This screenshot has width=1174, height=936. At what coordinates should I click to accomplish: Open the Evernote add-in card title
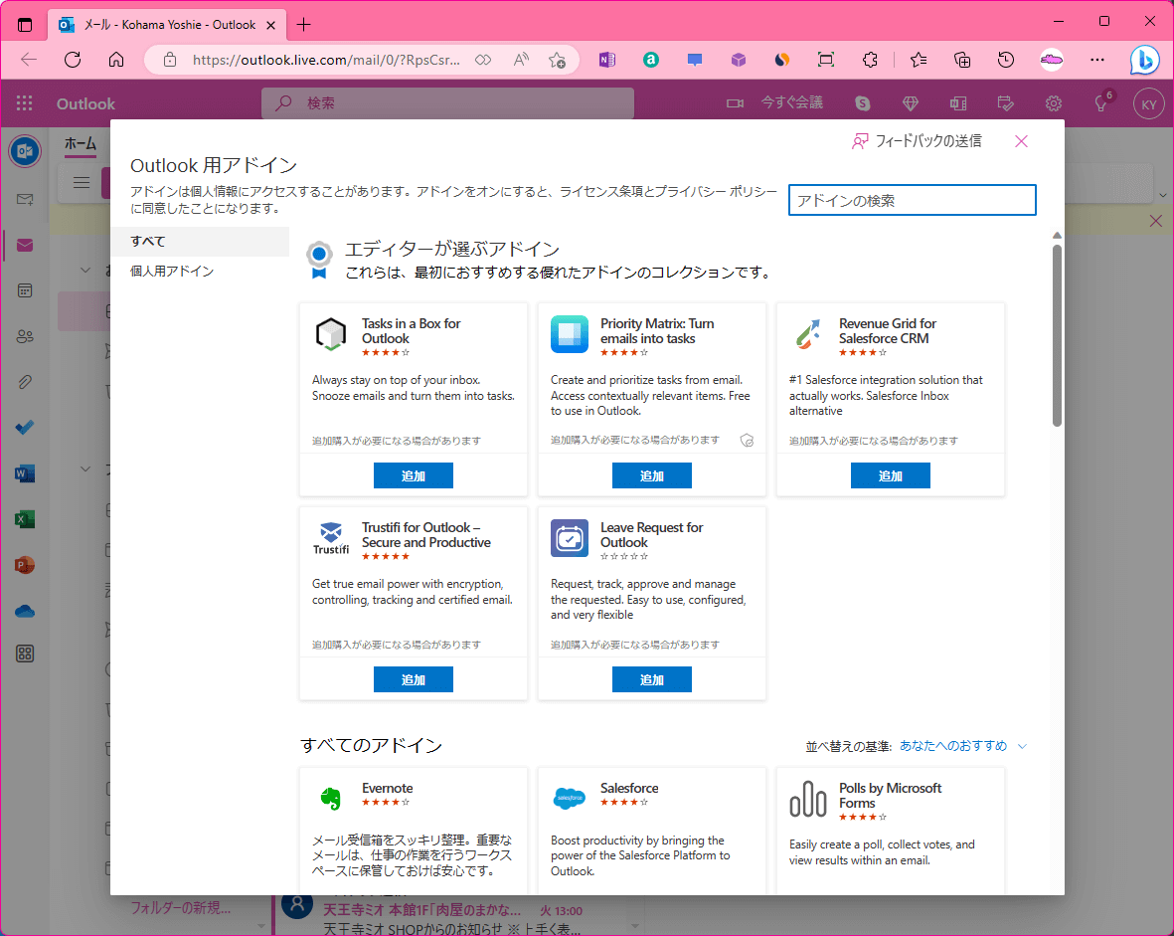[387, 789]
